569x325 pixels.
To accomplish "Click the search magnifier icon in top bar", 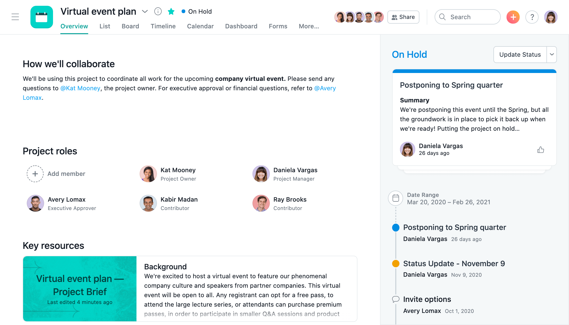I will click(x=442, y=17).
